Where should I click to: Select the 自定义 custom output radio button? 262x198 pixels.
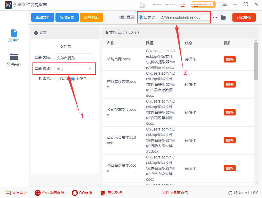tap(141, 17)
